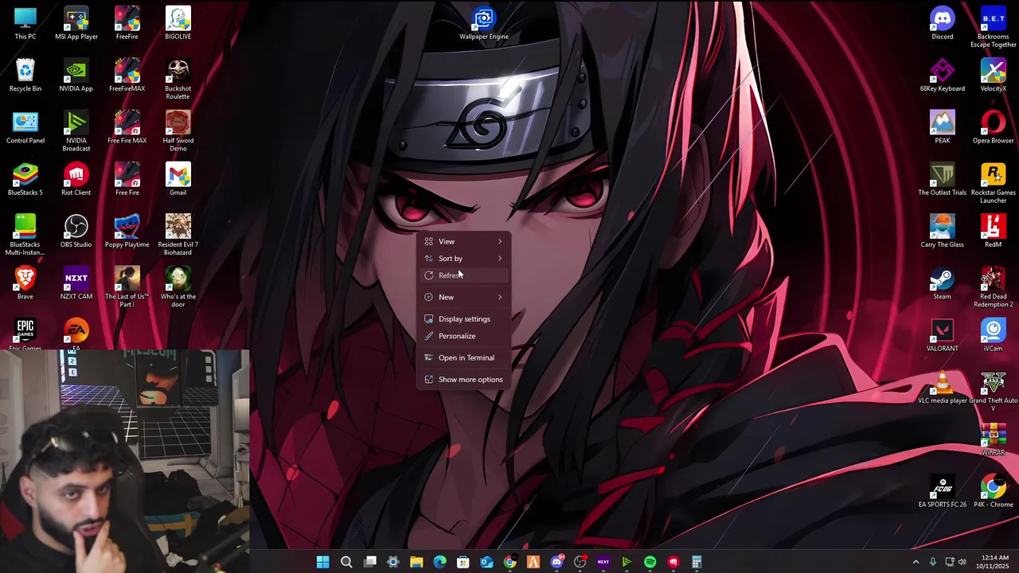Launch Buckshot Roulette shortcut

coord(178,80)
